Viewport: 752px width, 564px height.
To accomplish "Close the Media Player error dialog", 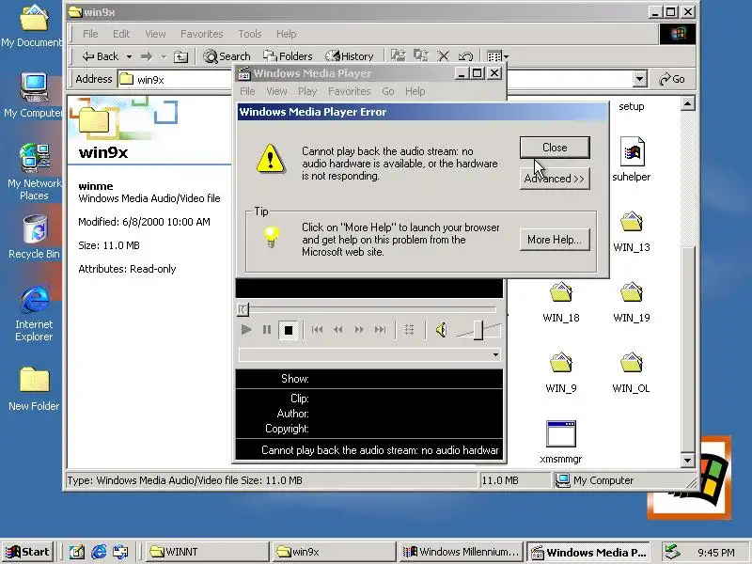I will pos(555,148).
